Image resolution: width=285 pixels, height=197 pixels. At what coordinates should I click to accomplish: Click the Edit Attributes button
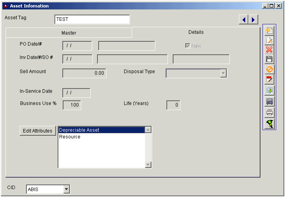pos(37,131)
